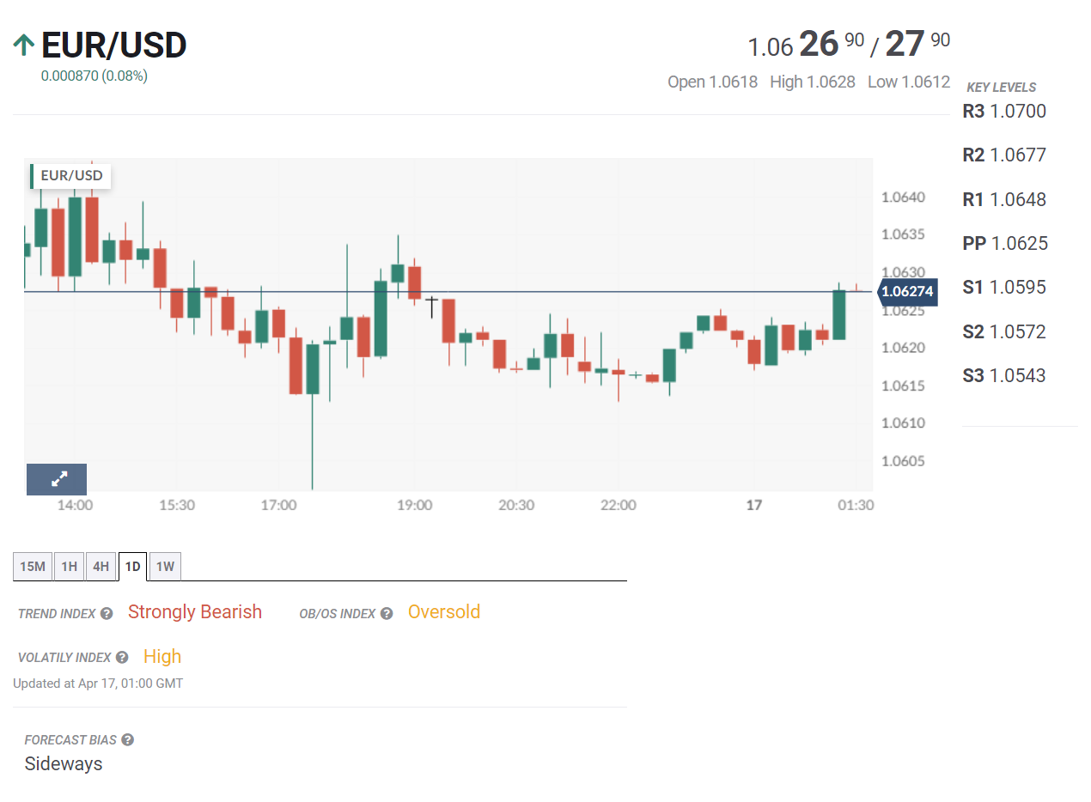Open Volatility Index help tooltip icon

tap(122, 658)
